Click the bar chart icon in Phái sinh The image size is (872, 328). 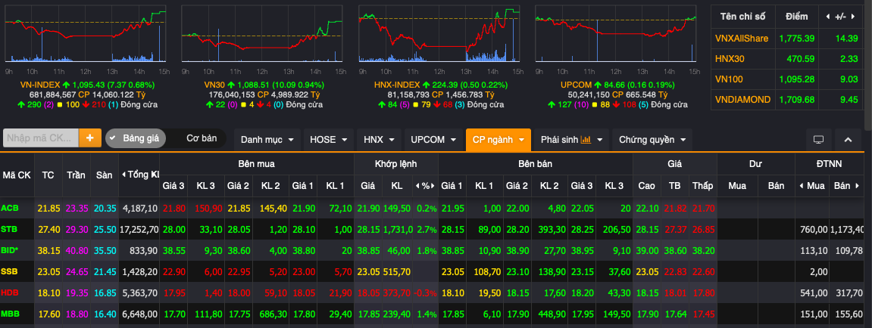click(586, 139)
